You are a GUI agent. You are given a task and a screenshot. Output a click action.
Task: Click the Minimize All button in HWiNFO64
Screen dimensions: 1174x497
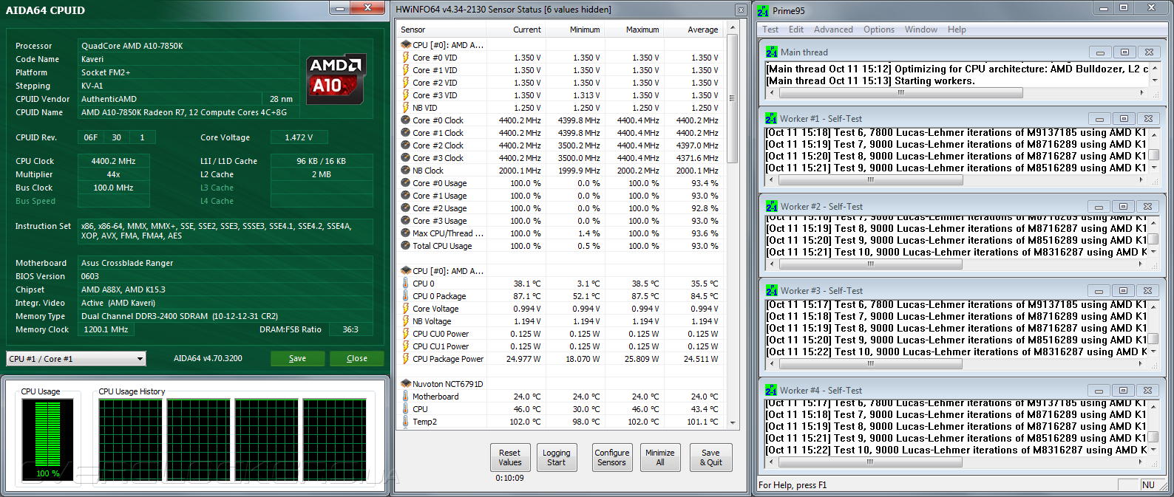coord(660,458)
